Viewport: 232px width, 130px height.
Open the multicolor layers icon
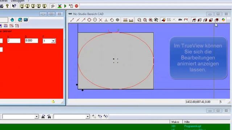223,20
